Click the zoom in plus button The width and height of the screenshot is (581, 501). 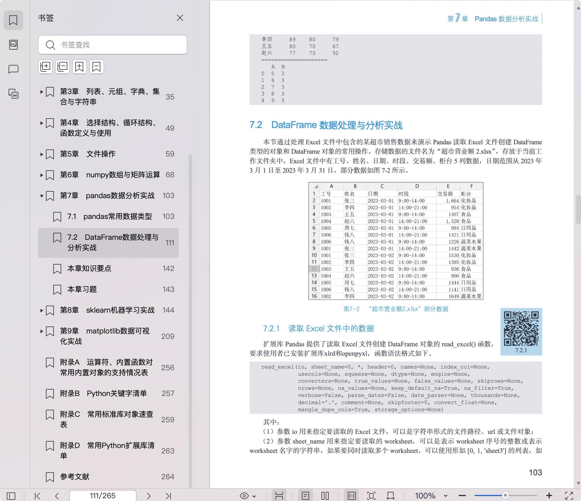click(549, 496)
